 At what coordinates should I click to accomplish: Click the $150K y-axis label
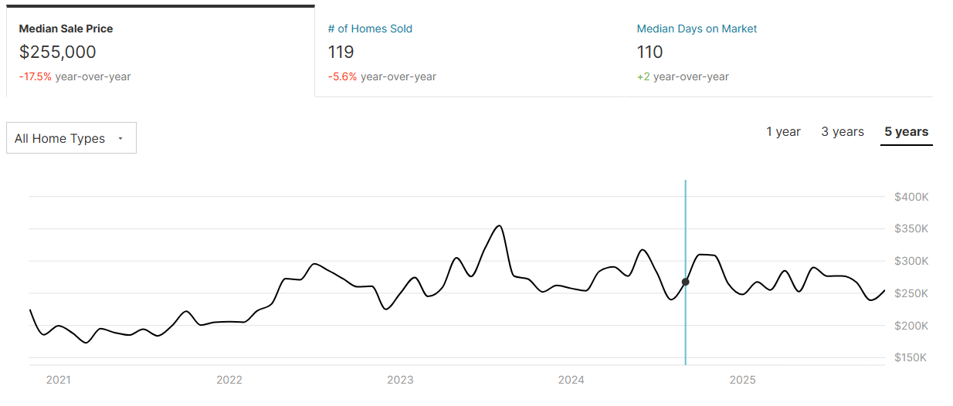pyautogui.click(x=911, y=357)
